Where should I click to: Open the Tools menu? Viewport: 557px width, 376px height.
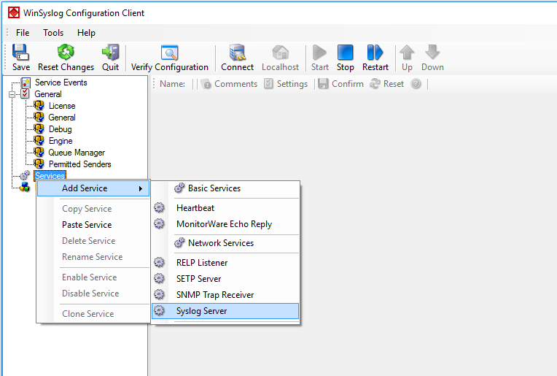[53, 33]
